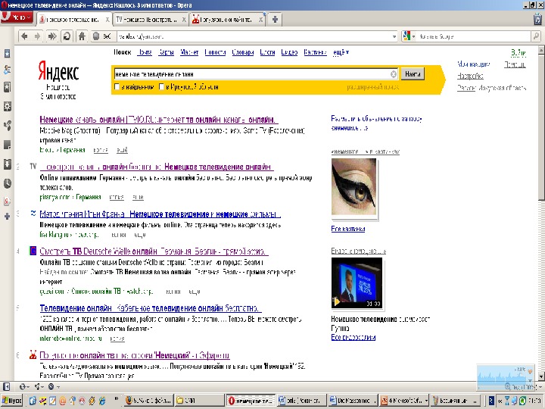This screenshot has height=409, width=545.
Task: Open the Bookmarks star panel in the sidebar
Action: tap(7, 53)
